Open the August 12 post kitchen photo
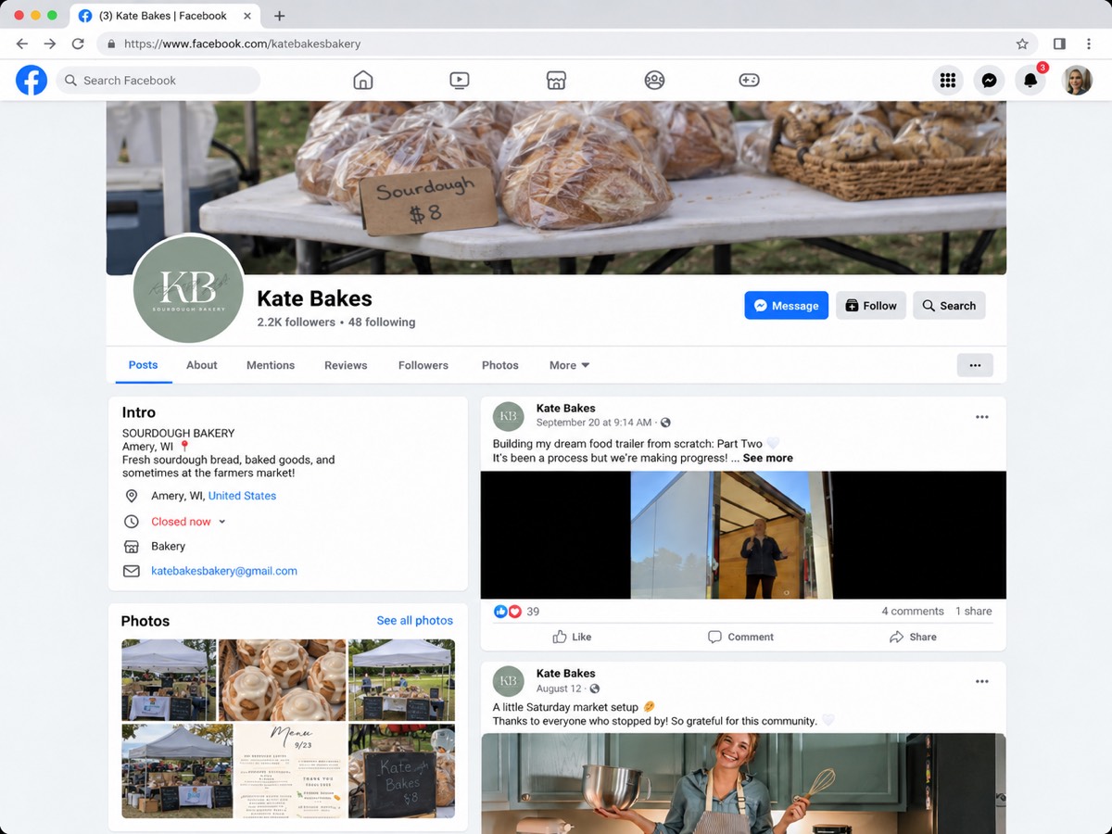Image resolution: width=1112 pixels, height=834 pixels. click(743, 783)
